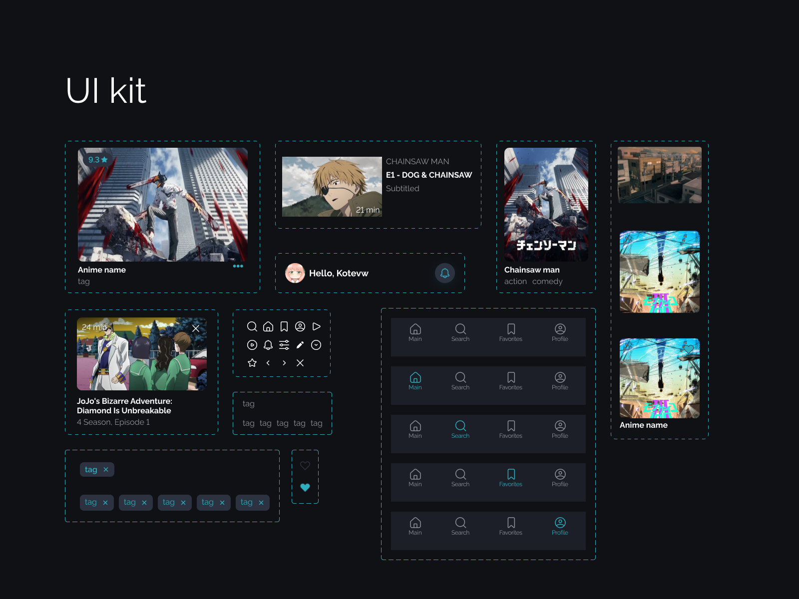
Task: Click Favorites in the bar where Search is active
Action: click(511, 430)
